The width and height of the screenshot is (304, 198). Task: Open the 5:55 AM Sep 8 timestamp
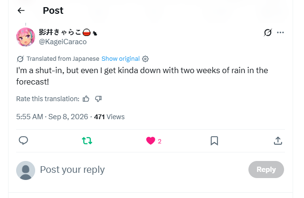coord(52,117)
